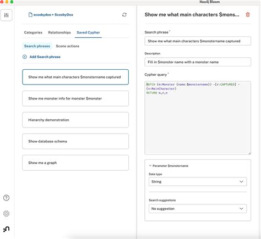Select the Scene actions sub-tab
Screen dimensions: 261x239
pyautogui.click(x=68, y=46)
